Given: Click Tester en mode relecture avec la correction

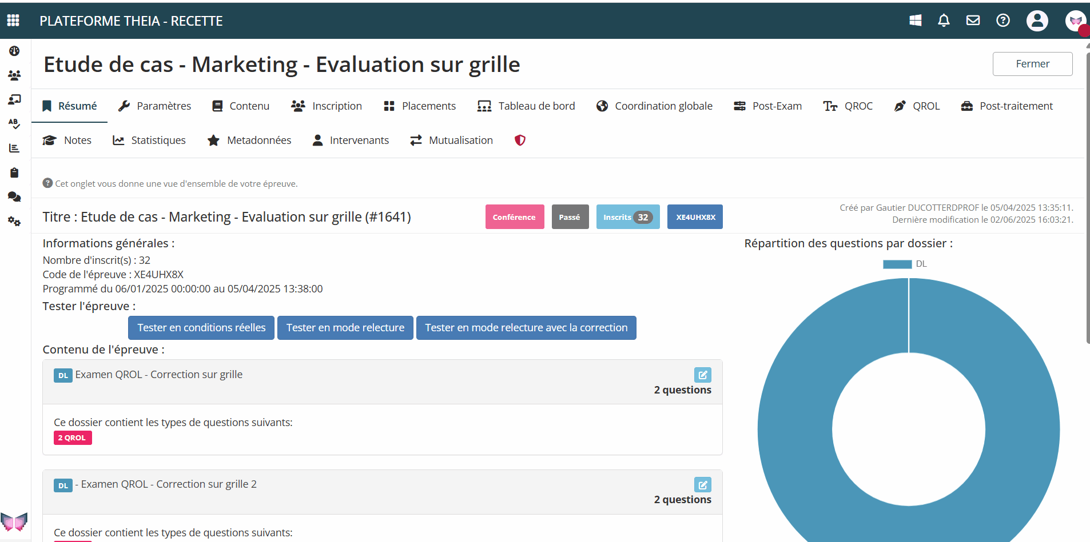Looking at the screenshot, I should (526, 328).
